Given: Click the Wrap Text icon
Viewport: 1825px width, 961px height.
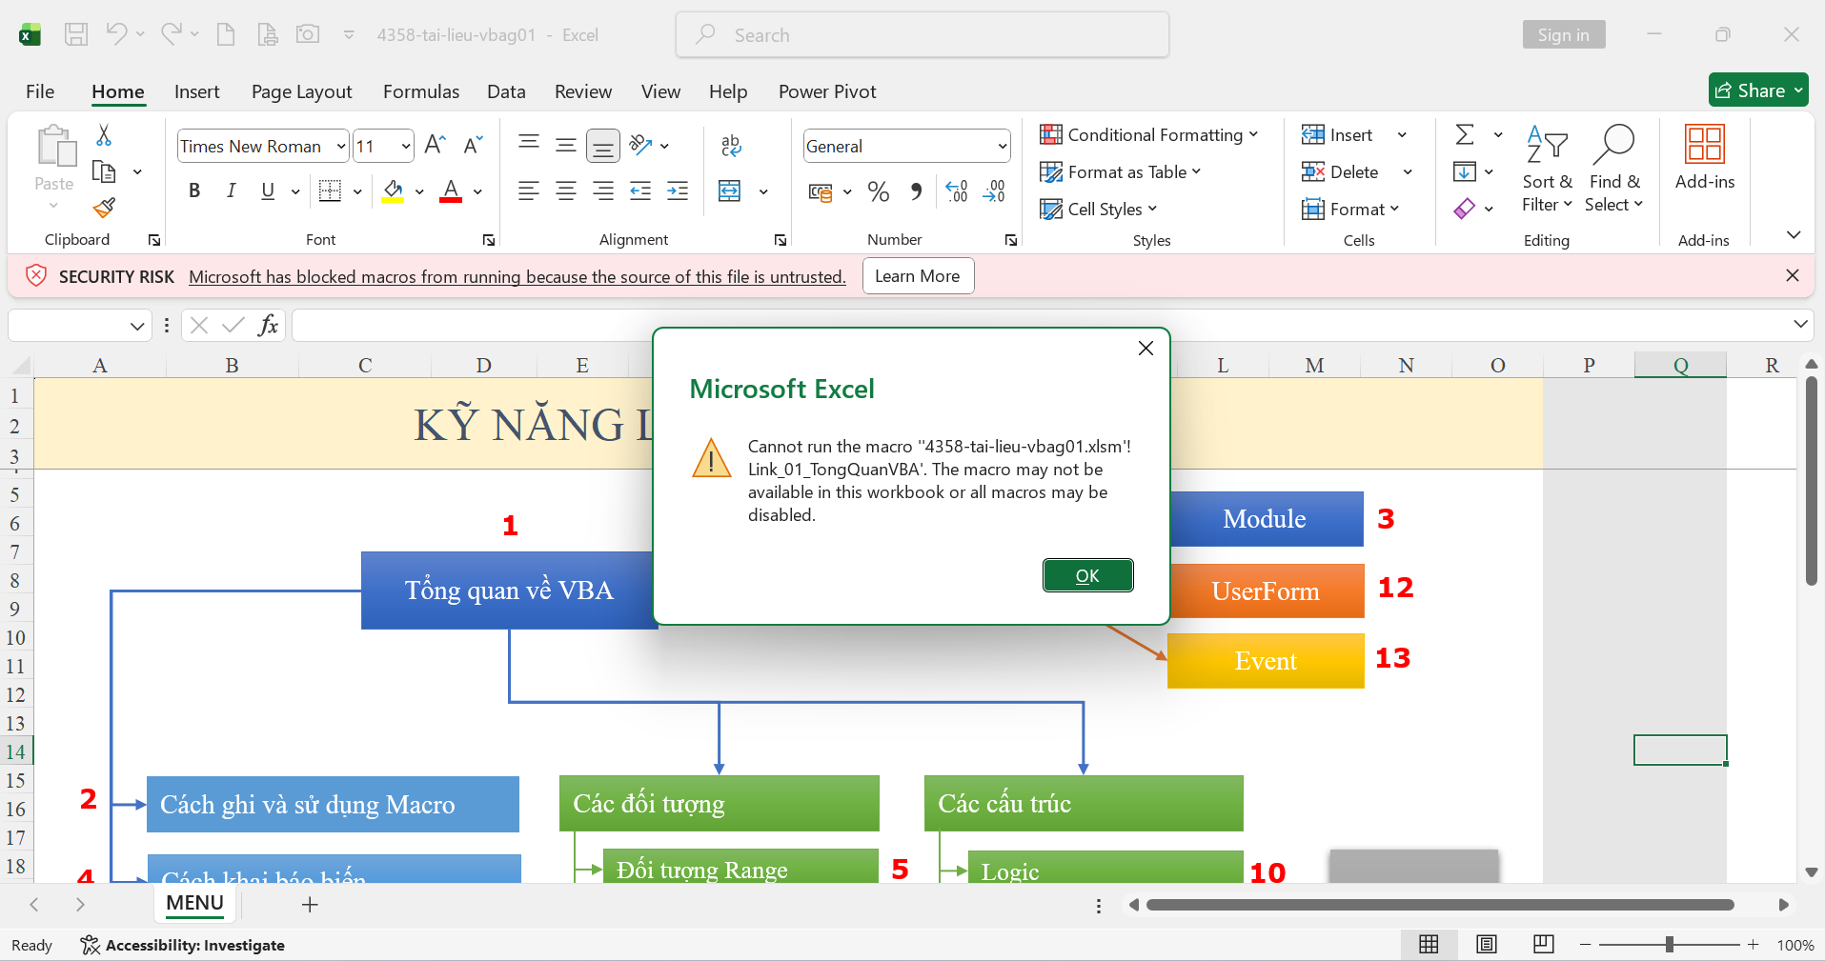Looking at the screenshot, I should [731, 146].
